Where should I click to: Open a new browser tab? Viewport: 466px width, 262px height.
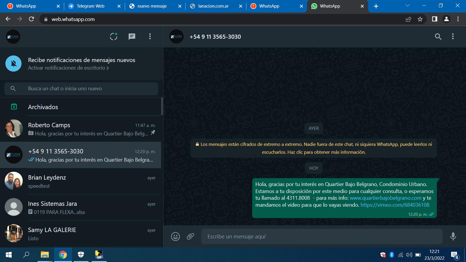tap(376, 6)
